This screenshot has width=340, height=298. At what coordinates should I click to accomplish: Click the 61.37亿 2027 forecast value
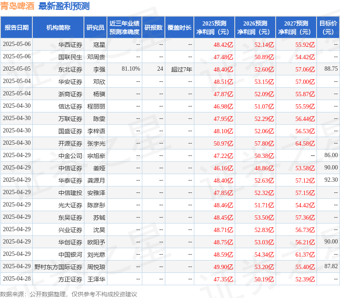tap(305, 255)
